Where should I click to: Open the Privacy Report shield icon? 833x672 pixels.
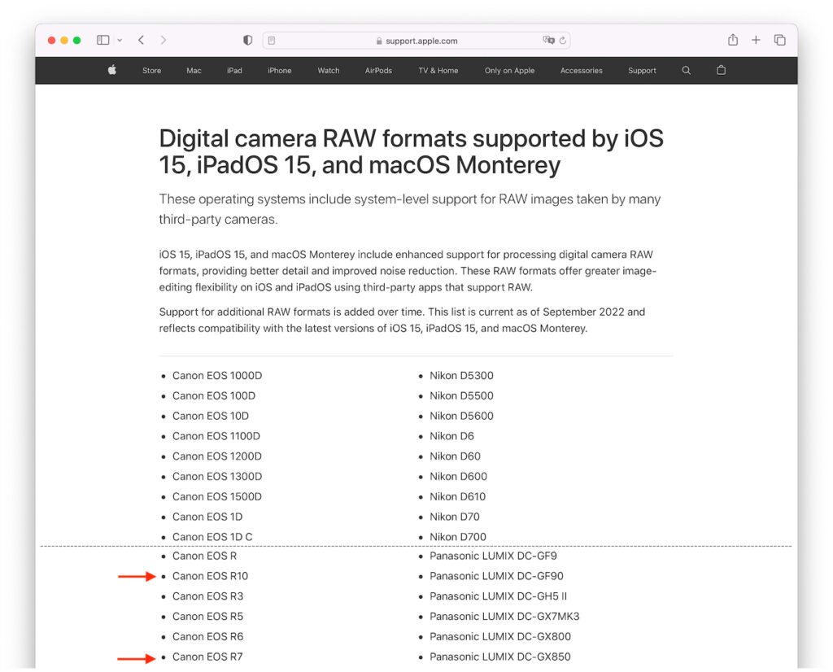(x=247, y=40)
